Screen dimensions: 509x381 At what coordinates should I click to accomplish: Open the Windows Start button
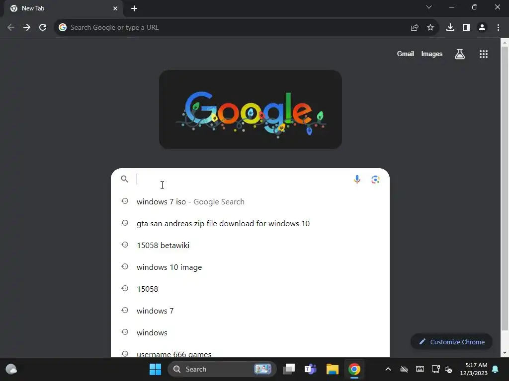[x=155, y=369]
